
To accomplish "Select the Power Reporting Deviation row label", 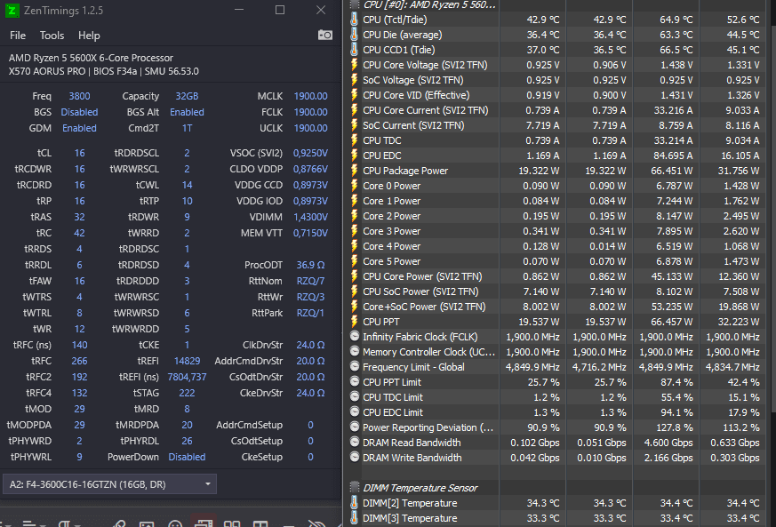I will [428, 427].
